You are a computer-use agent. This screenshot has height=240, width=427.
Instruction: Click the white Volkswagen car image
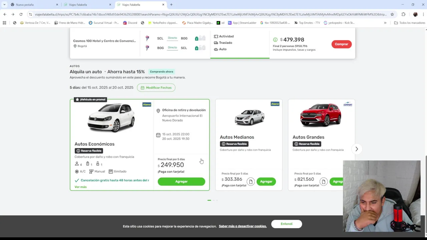pos(111,117)
